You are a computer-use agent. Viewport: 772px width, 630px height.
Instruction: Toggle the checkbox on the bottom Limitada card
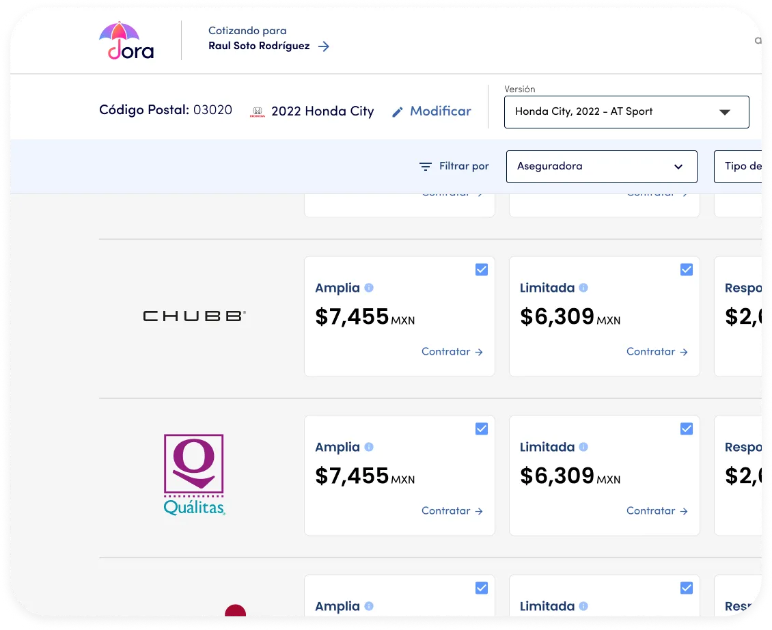click(x=687, y=588)
